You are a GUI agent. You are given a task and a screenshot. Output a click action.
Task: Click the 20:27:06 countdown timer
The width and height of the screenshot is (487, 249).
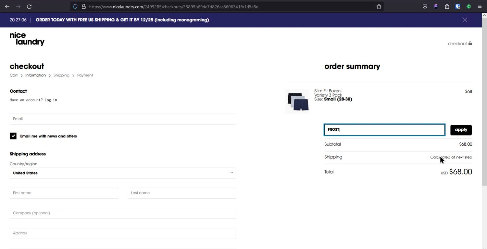coord(18,20)
